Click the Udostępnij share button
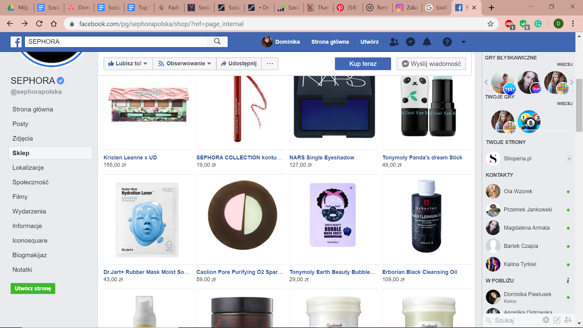Image resolution: width=583 pixels, height=328 pixels. coord(239,63)
